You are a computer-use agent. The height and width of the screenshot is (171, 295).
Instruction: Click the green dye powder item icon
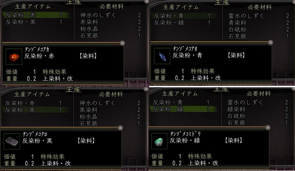click(x=159, y=141)
